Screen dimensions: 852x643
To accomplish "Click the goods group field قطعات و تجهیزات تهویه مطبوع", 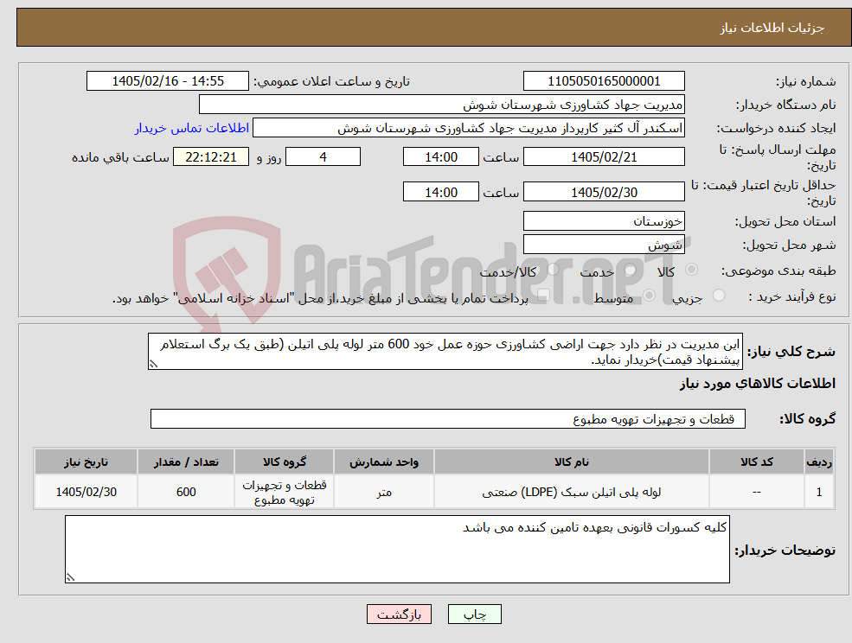I will (x=448, y=418).
